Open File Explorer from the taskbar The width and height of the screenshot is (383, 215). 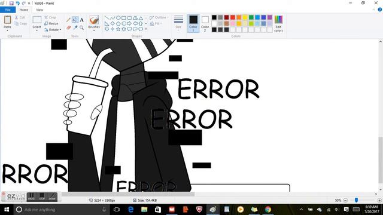pos(144,210)
